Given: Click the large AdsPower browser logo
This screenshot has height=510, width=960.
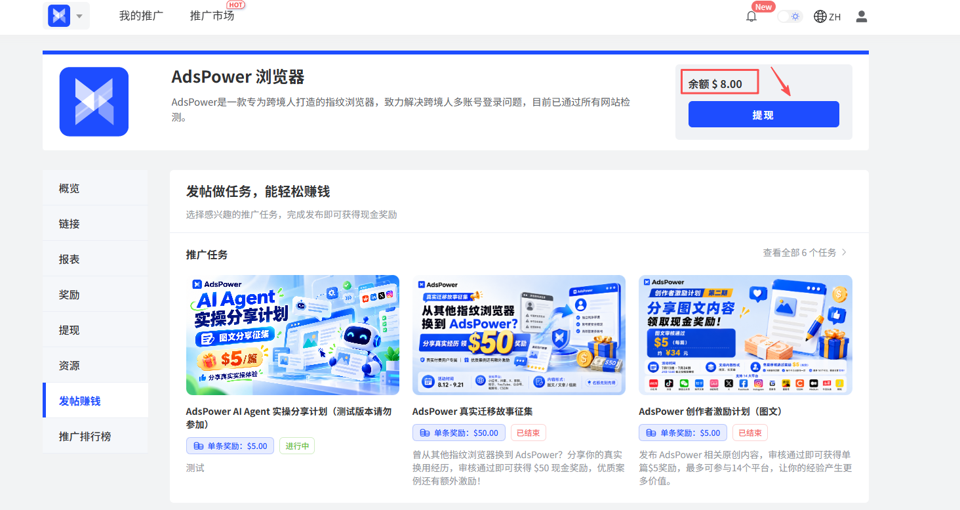Looking at the screenshot, I should (x=94, y=102).
